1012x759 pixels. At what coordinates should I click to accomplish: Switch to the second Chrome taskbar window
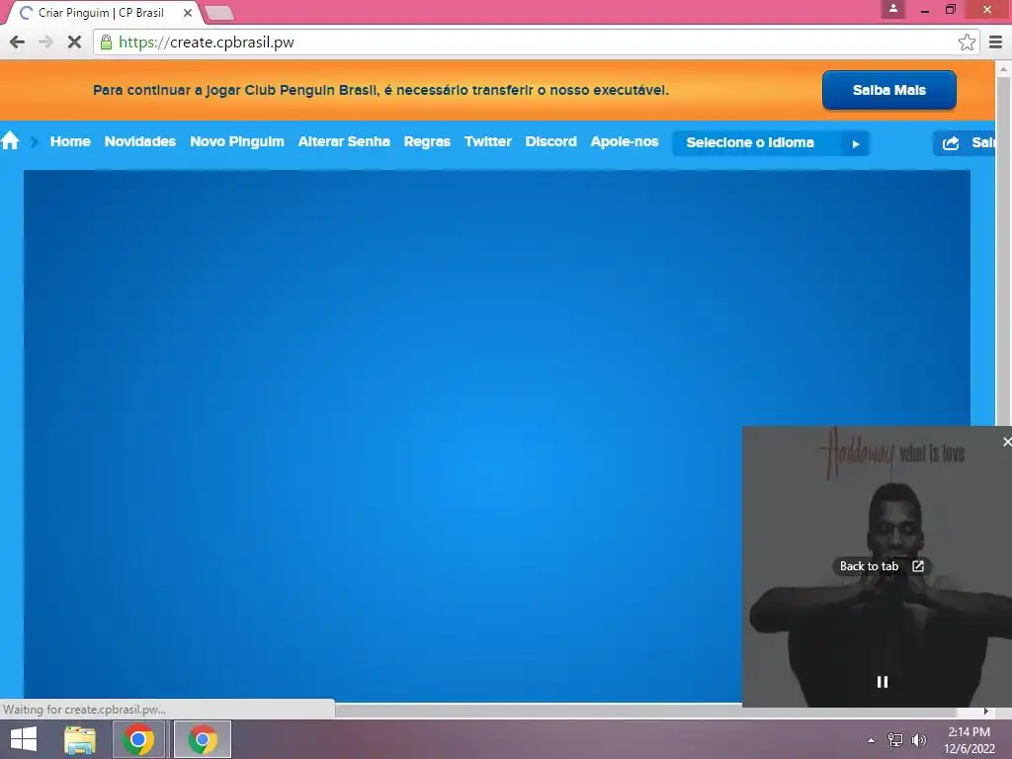click(203, 739)
